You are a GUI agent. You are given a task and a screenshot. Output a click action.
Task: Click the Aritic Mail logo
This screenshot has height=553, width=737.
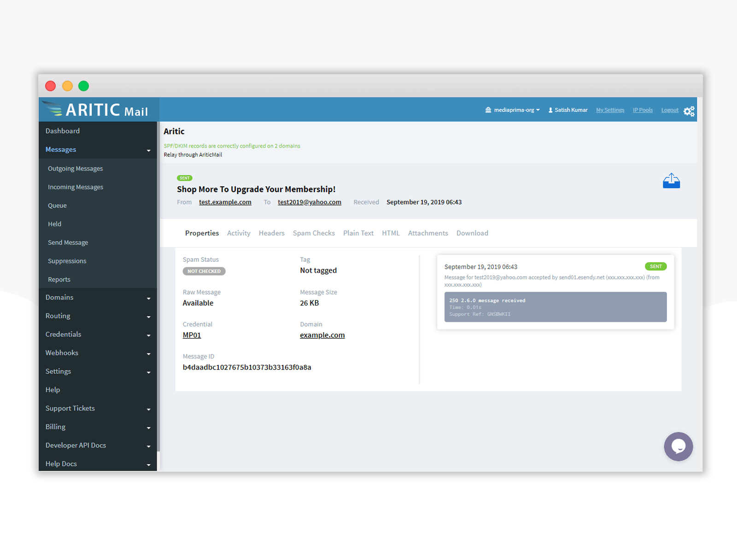pyautogui.click(x=96, y=110)
